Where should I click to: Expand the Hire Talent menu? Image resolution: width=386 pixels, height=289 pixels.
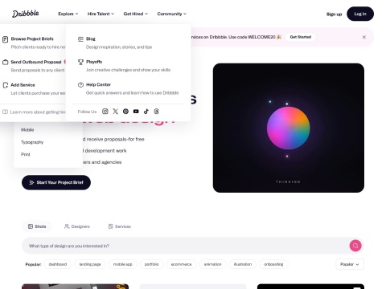point(101,14)
